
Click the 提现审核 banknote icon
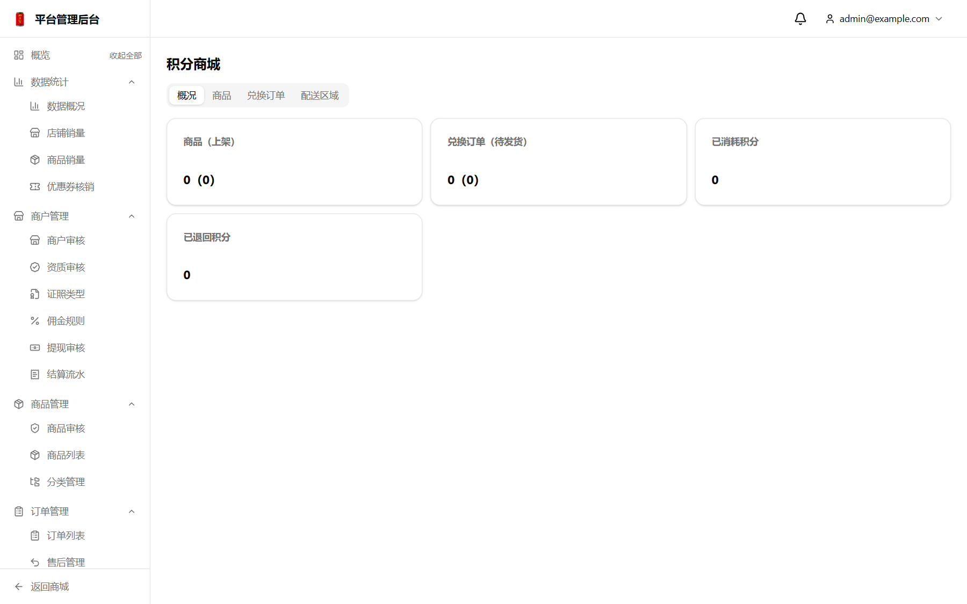coord(35,347)
